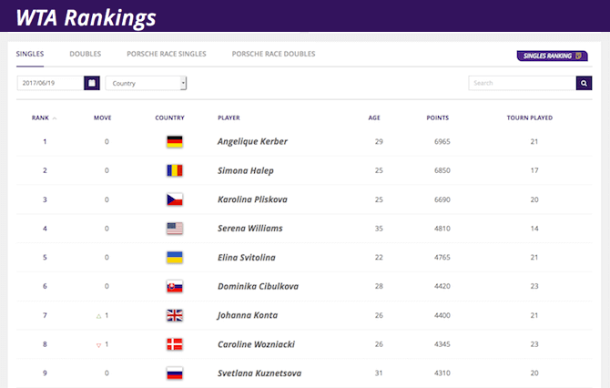Click Czech flag for Karolina Pliskova
610x388 pixels.
point(175,199)
